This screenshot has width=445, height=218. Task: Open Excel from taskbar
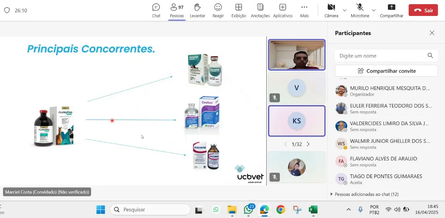[313, 210]
